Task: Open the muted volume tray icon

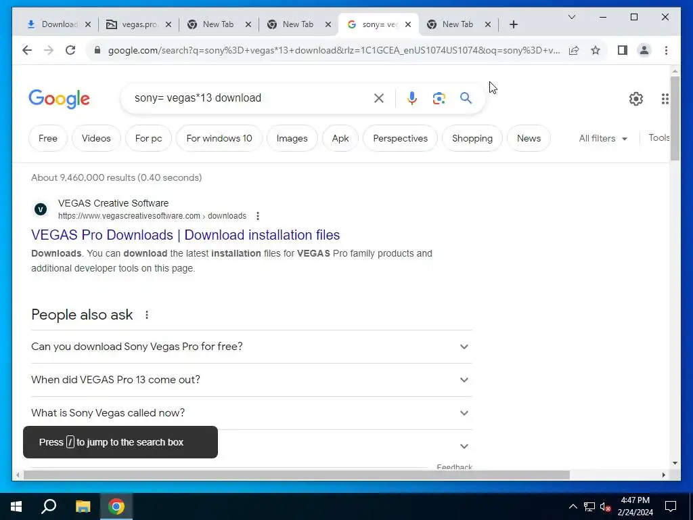Action: 606,506
